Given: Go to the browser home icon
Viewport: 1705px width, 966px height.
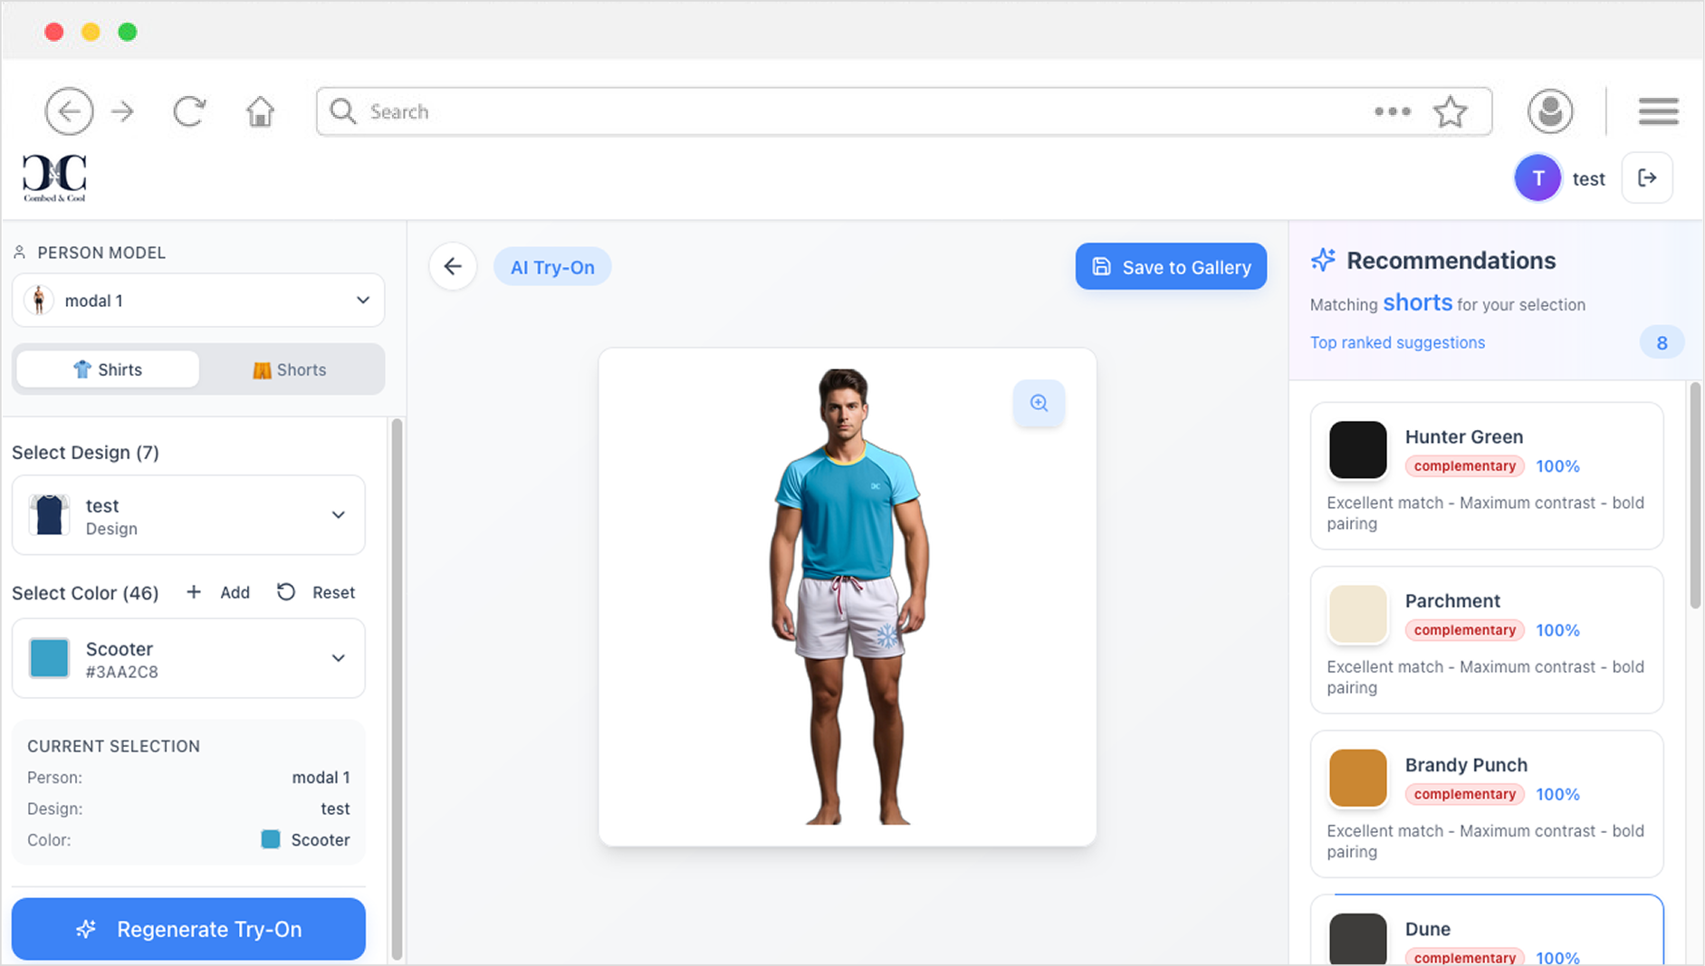Looking at the screenshot, I should point(261,111).
